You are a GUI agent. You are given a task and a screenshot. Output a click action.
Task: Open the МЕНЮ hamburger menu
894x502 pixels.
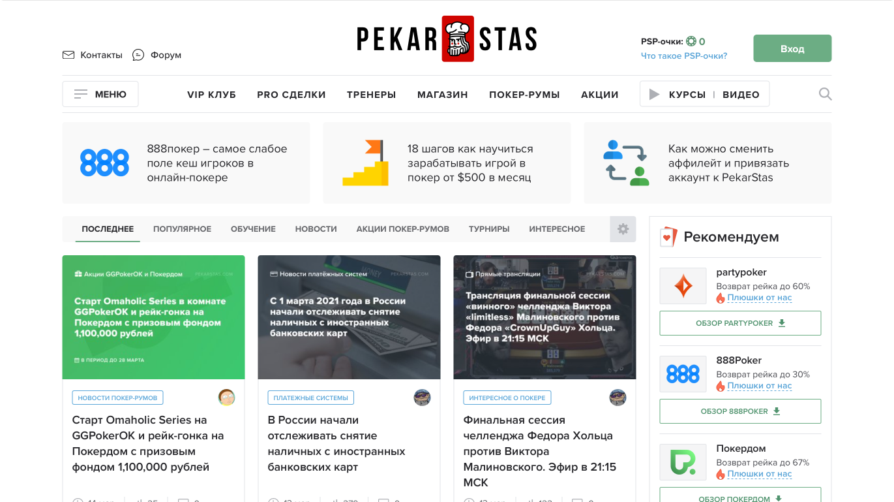pyautogui.click(x=100, y=94)
